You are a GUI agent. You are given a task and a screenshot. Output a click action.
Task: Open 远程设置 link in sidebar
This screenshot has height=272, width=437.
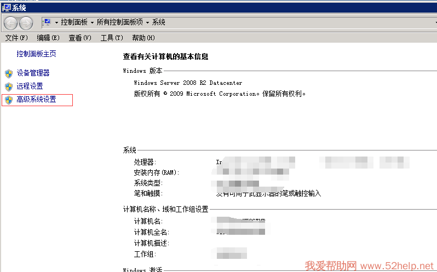click(x=30, y=86)
